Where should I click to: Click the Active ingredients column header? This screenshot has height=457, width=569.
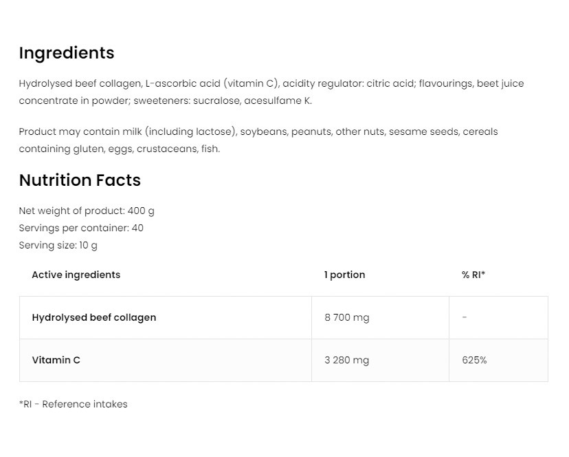point(76,275)
